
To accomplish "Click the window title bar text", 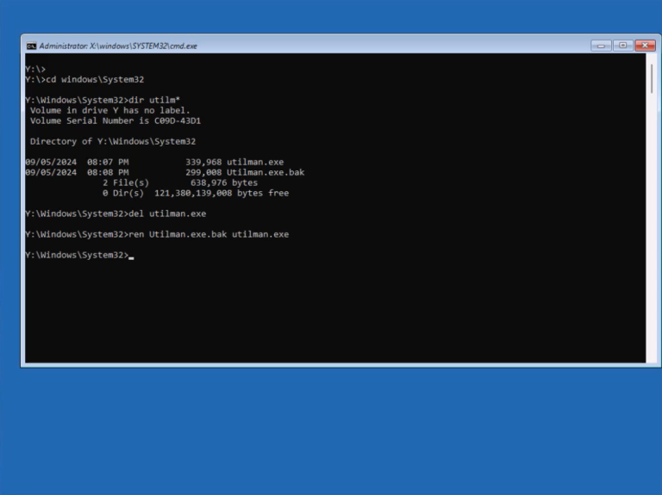I will (x=118, y=46).
